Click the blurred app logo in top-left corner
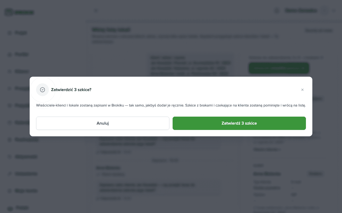342x213 pixels. [19, 12]
